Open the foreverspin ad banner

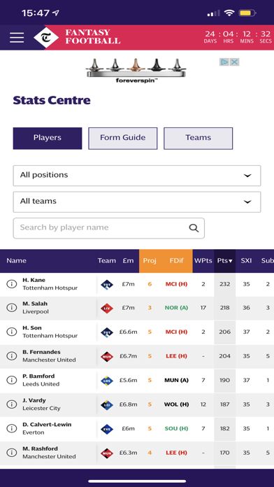(x=136, y=70)
